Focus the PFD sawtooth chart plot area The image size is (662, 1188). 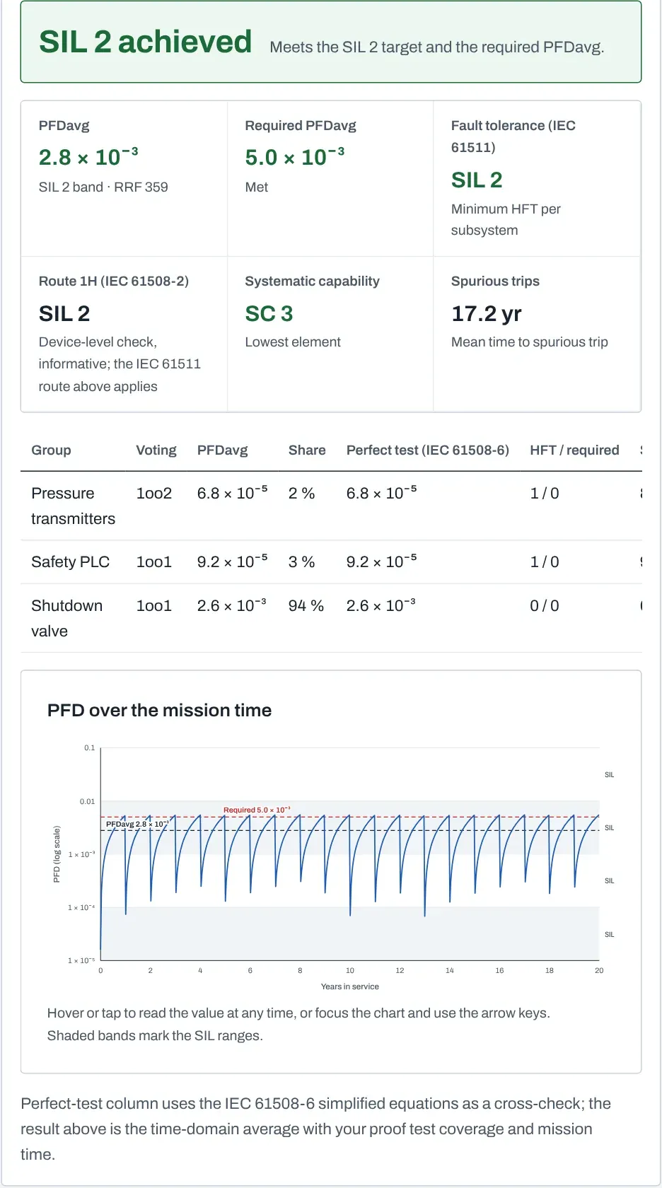[x=350, y=854]
